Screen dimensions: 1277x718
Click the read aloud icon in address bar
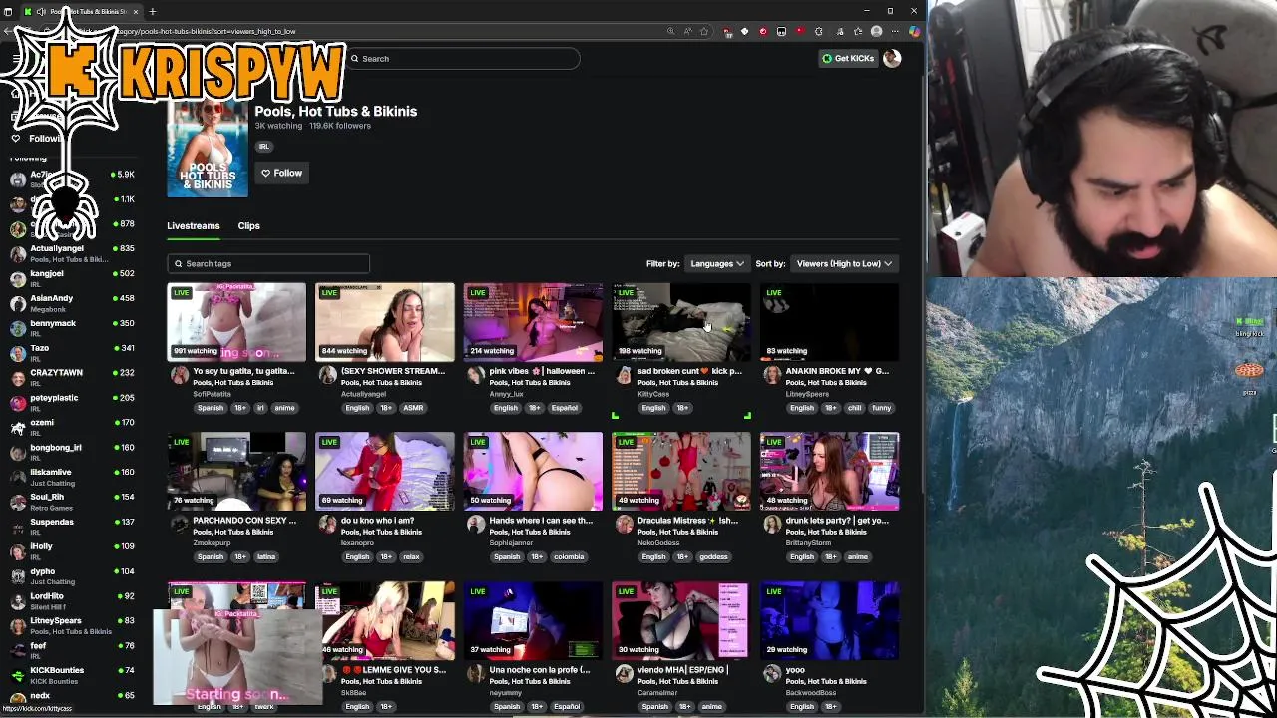pyautogui.click(x=687, y=31)
